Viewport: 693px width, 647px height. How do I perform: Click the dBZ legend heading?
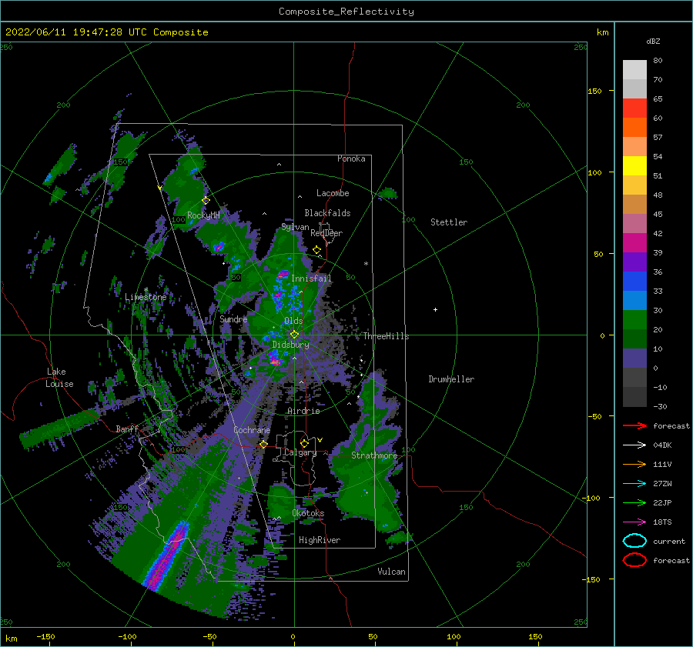653,41
